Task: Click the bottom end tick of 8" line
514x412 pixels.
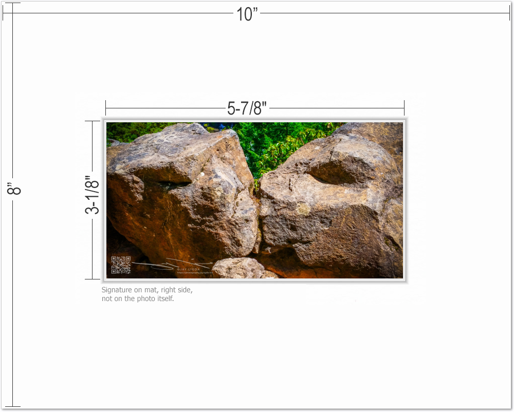Action: [x=12, y=406]
